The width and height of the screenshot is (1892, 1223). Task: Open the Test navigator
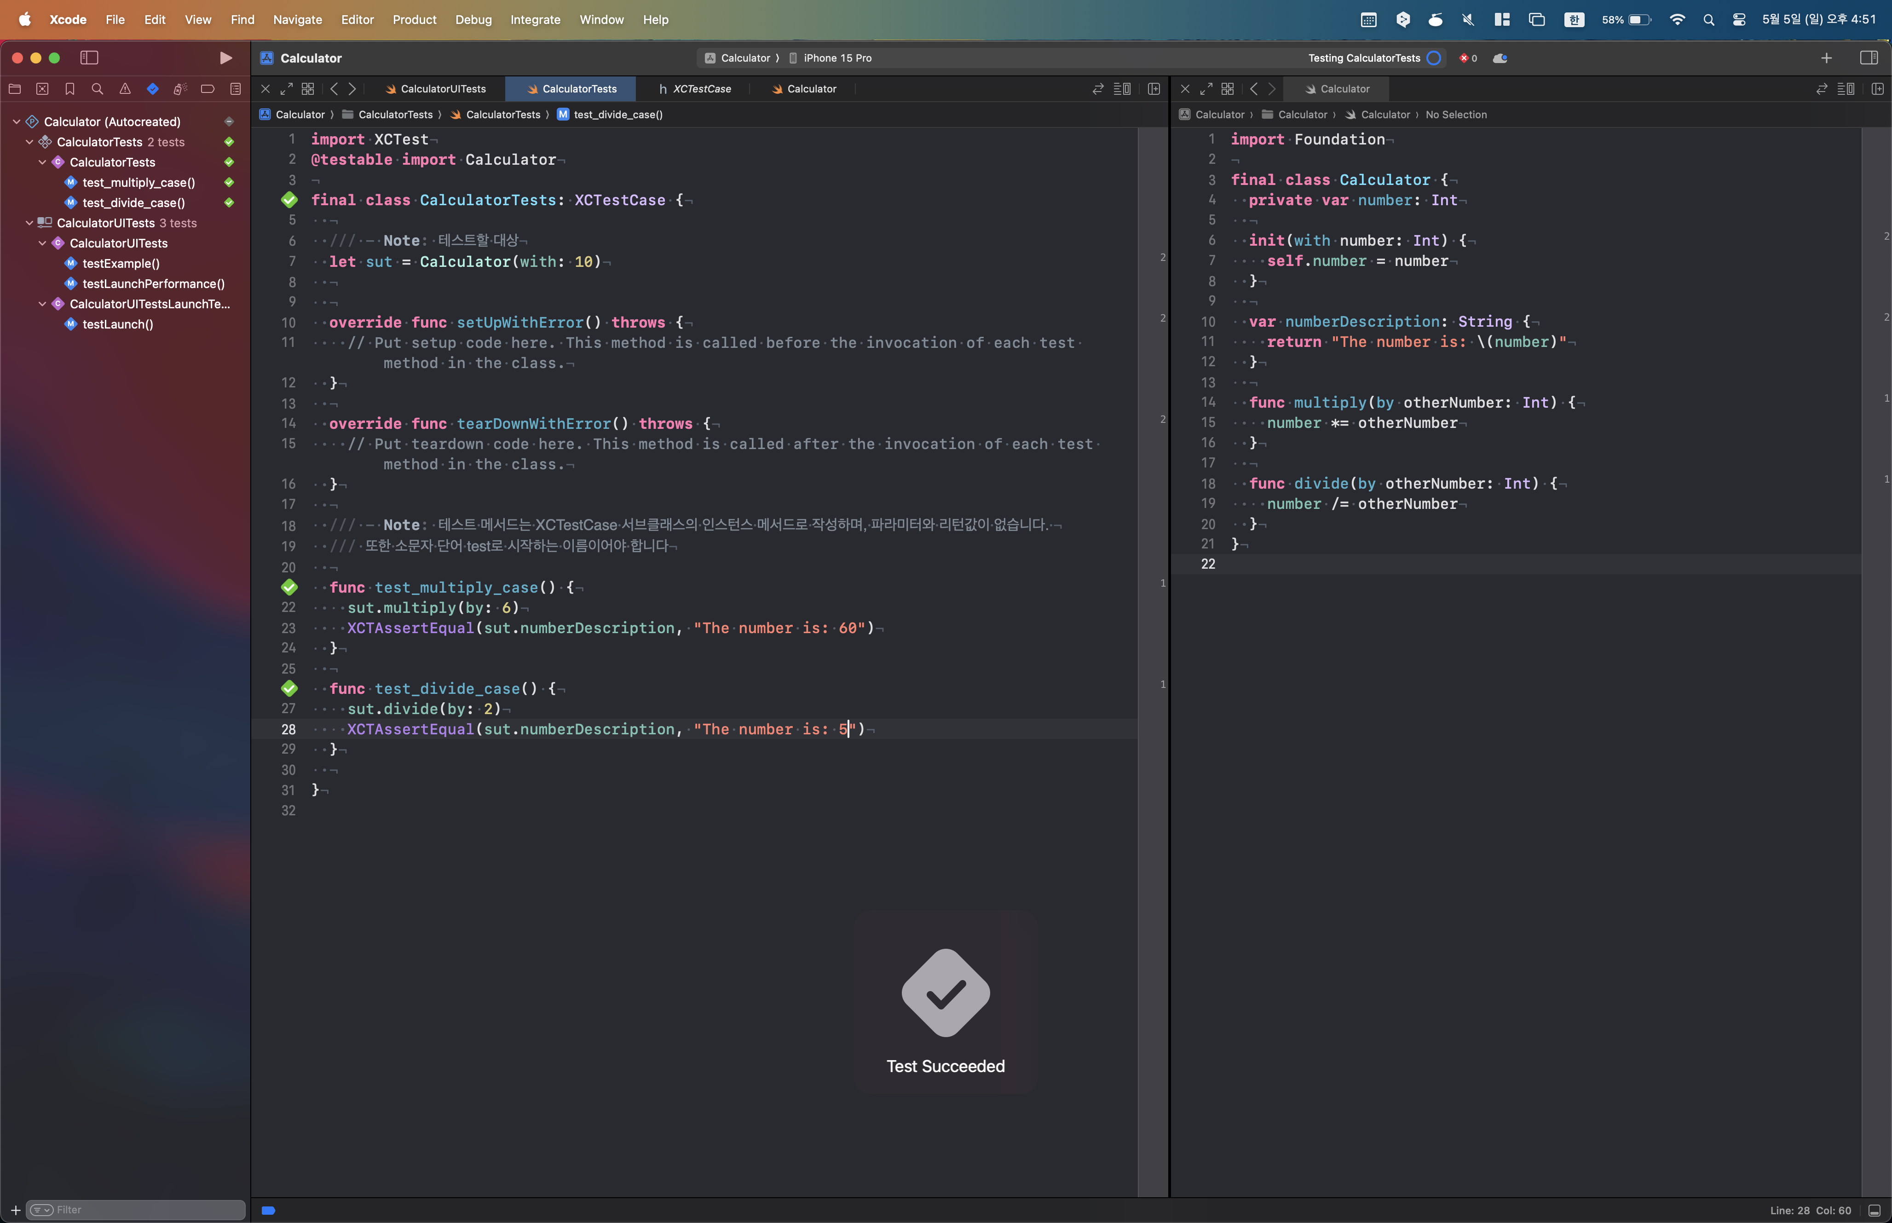pos(152,89)
